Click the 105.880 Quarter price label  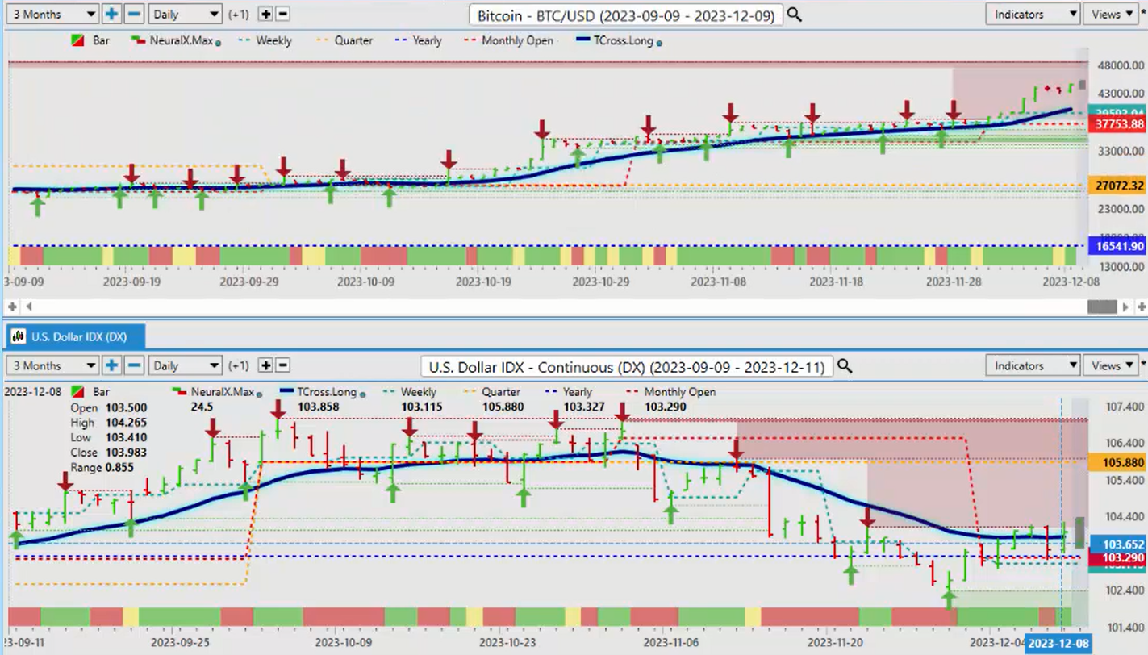coord(1117,462)
